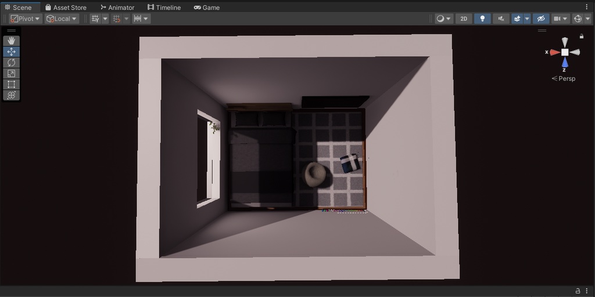Open the Scene window kebab menu
Viewport: 595px width, 297px height.
tap(587, 7)
